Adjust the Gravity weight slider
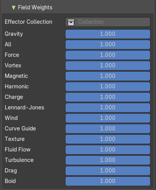156x190 pixels. click(108, 34)
